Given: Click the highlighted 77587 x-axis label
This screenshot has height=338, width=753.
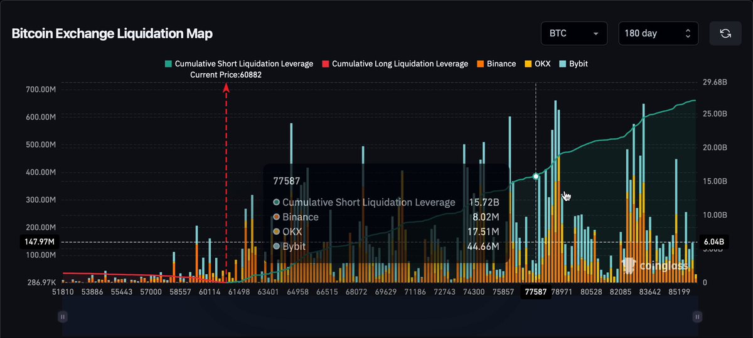Looking at the screenshot, I should point(535,292).
